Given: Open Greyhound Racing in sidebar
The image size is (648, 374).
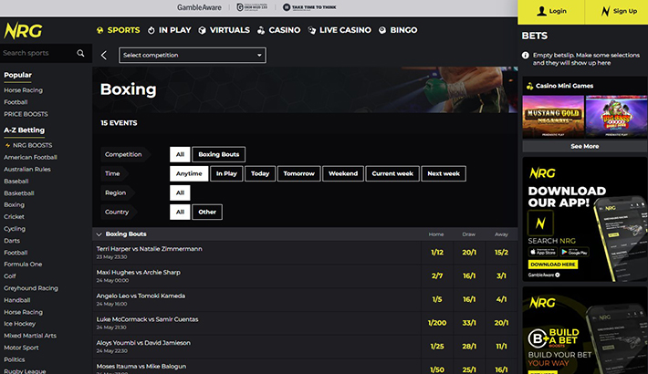Looking at the screenshot, I should [x=31, y=288].
